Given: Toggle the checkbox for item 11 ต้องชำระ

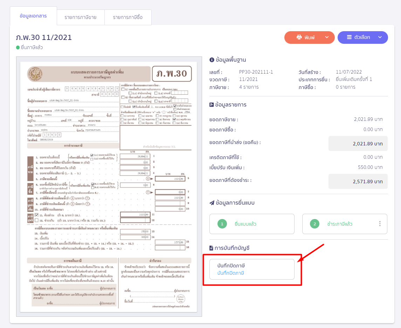Looking at the screenshot, I should click(x=37, y=215).
